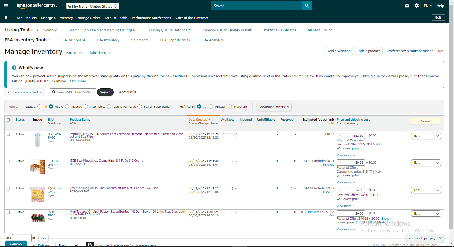Viewport: 454px width, 247px height.
Task: Expand reserved quantity 1 for popcorn kit
Action: 294,189
